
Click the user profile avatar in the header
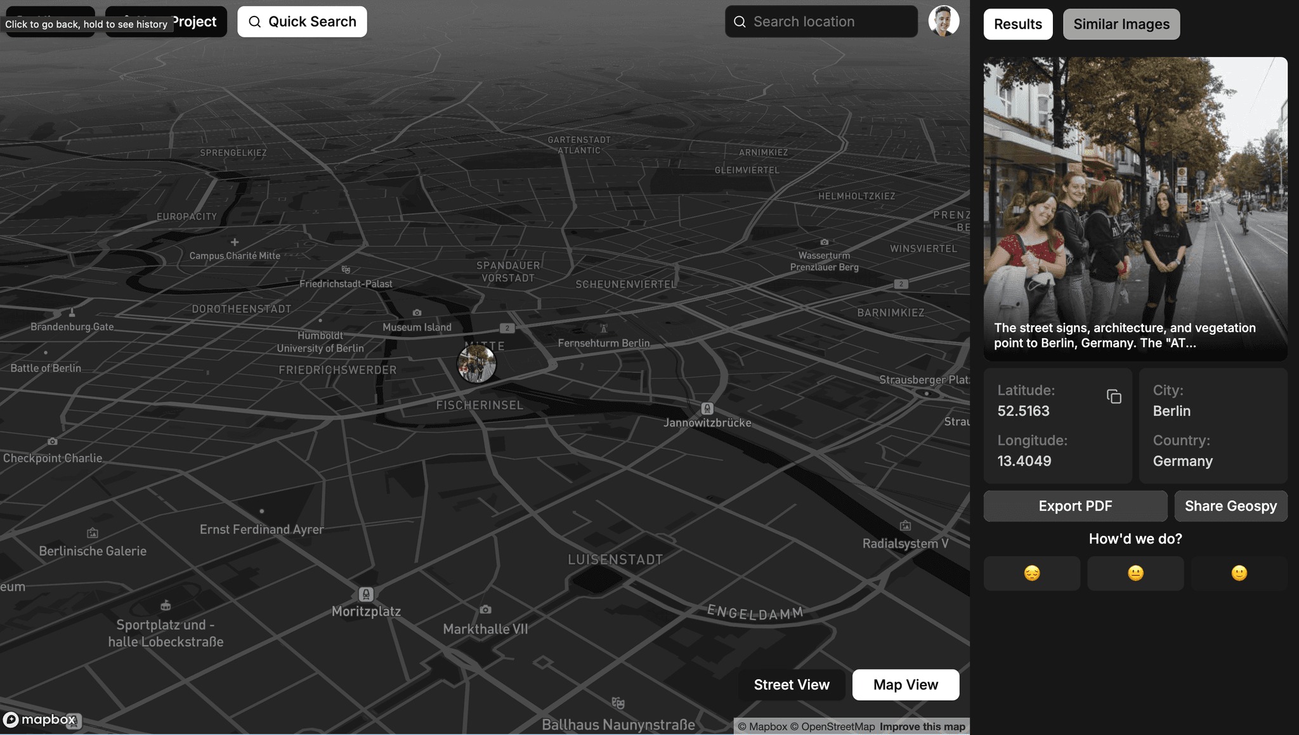943,21
